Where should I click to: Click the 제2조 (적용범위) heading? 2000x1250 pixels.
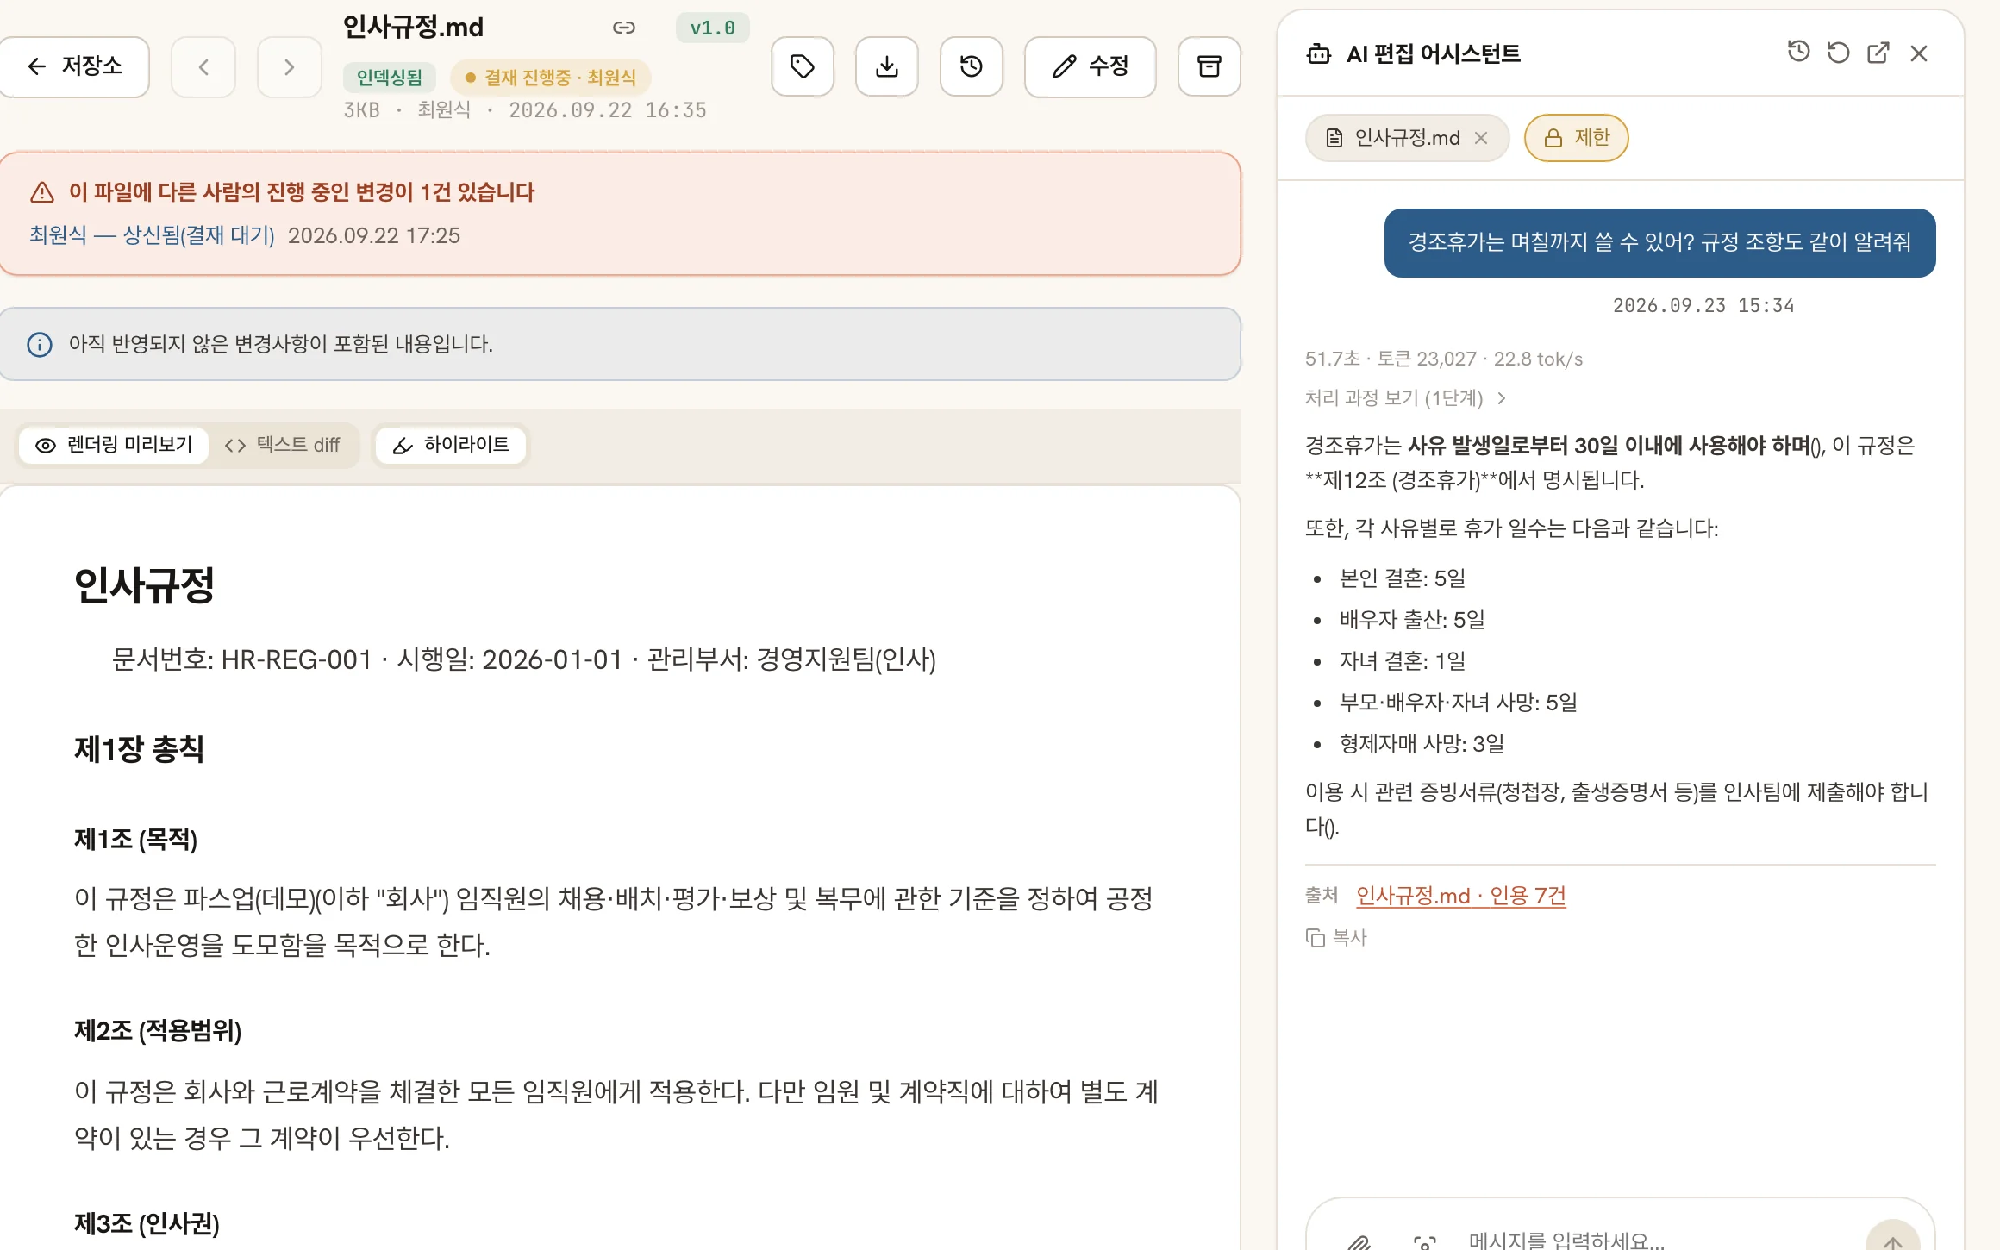coord(158,1030)
